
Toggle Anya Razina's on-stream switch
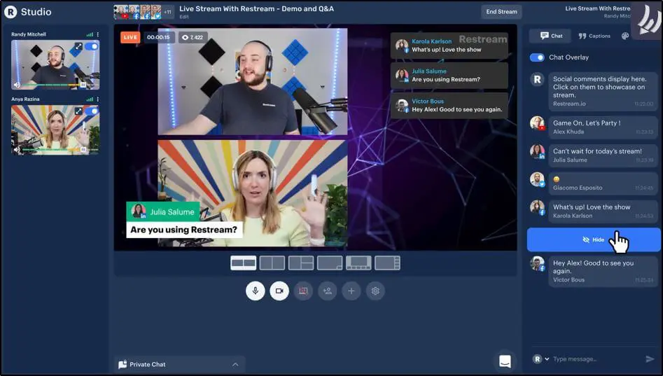pyautogui.click(x=92, y=111)
